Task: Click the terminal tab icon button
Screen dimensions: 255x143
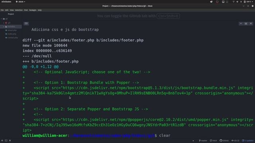Action: 26,23
